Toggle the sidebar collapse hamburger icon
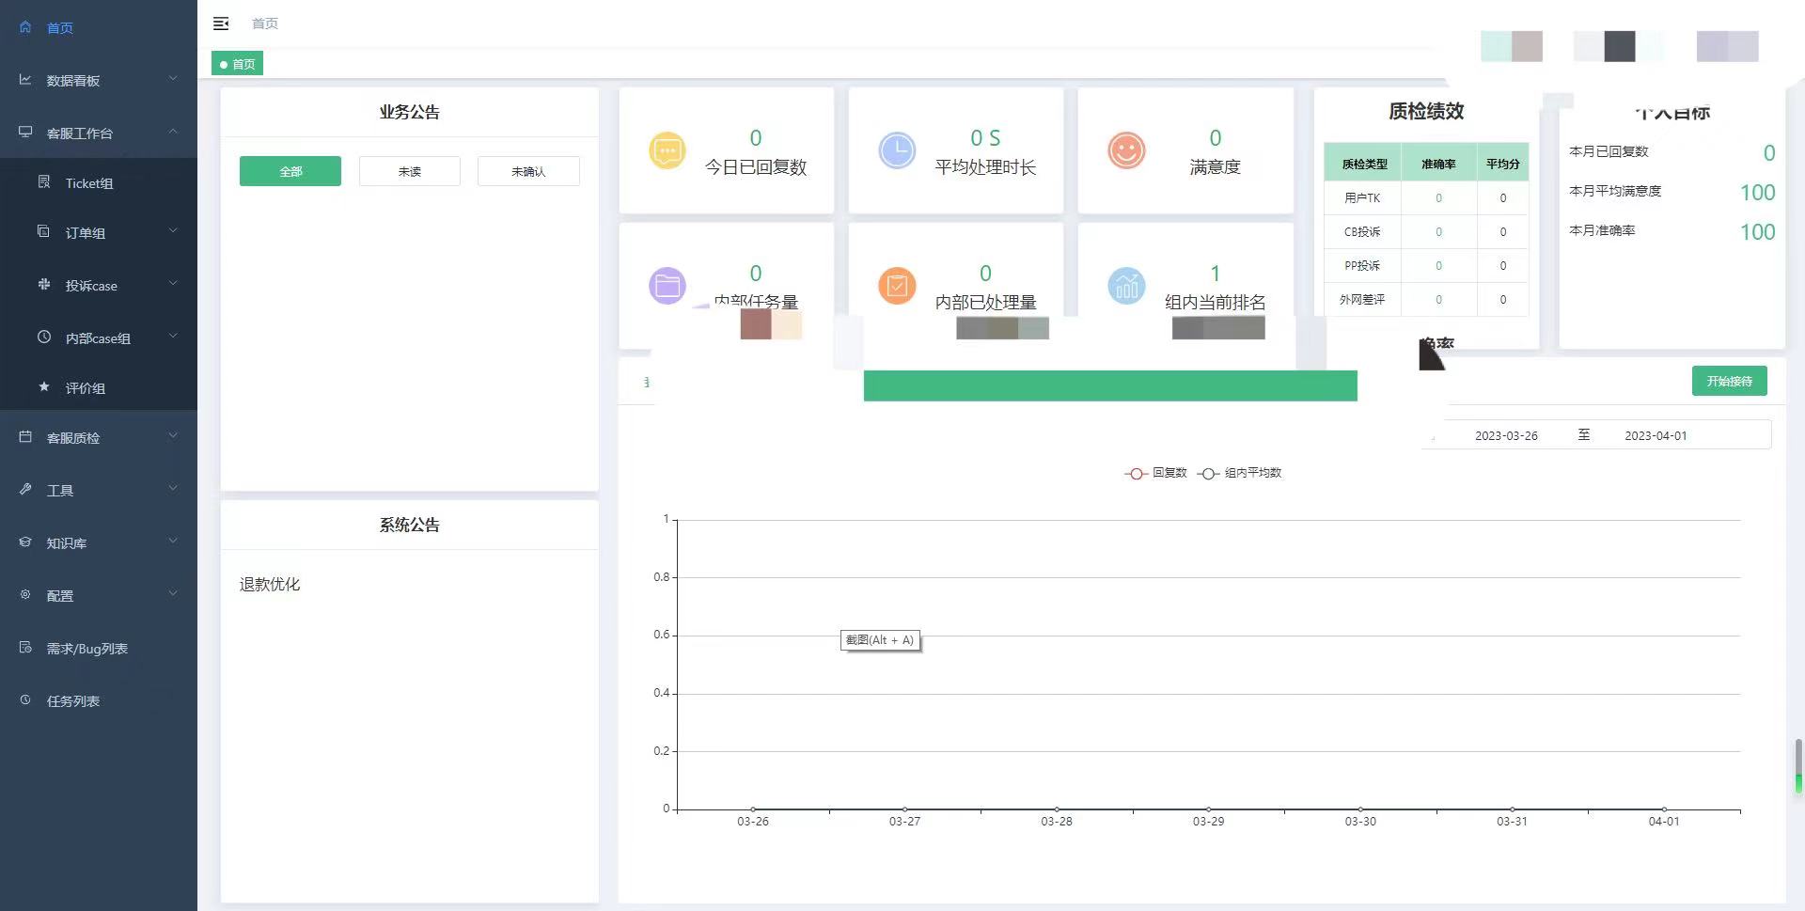The width and height of the screenshot is (1805, 911). (x=221, y=24)
